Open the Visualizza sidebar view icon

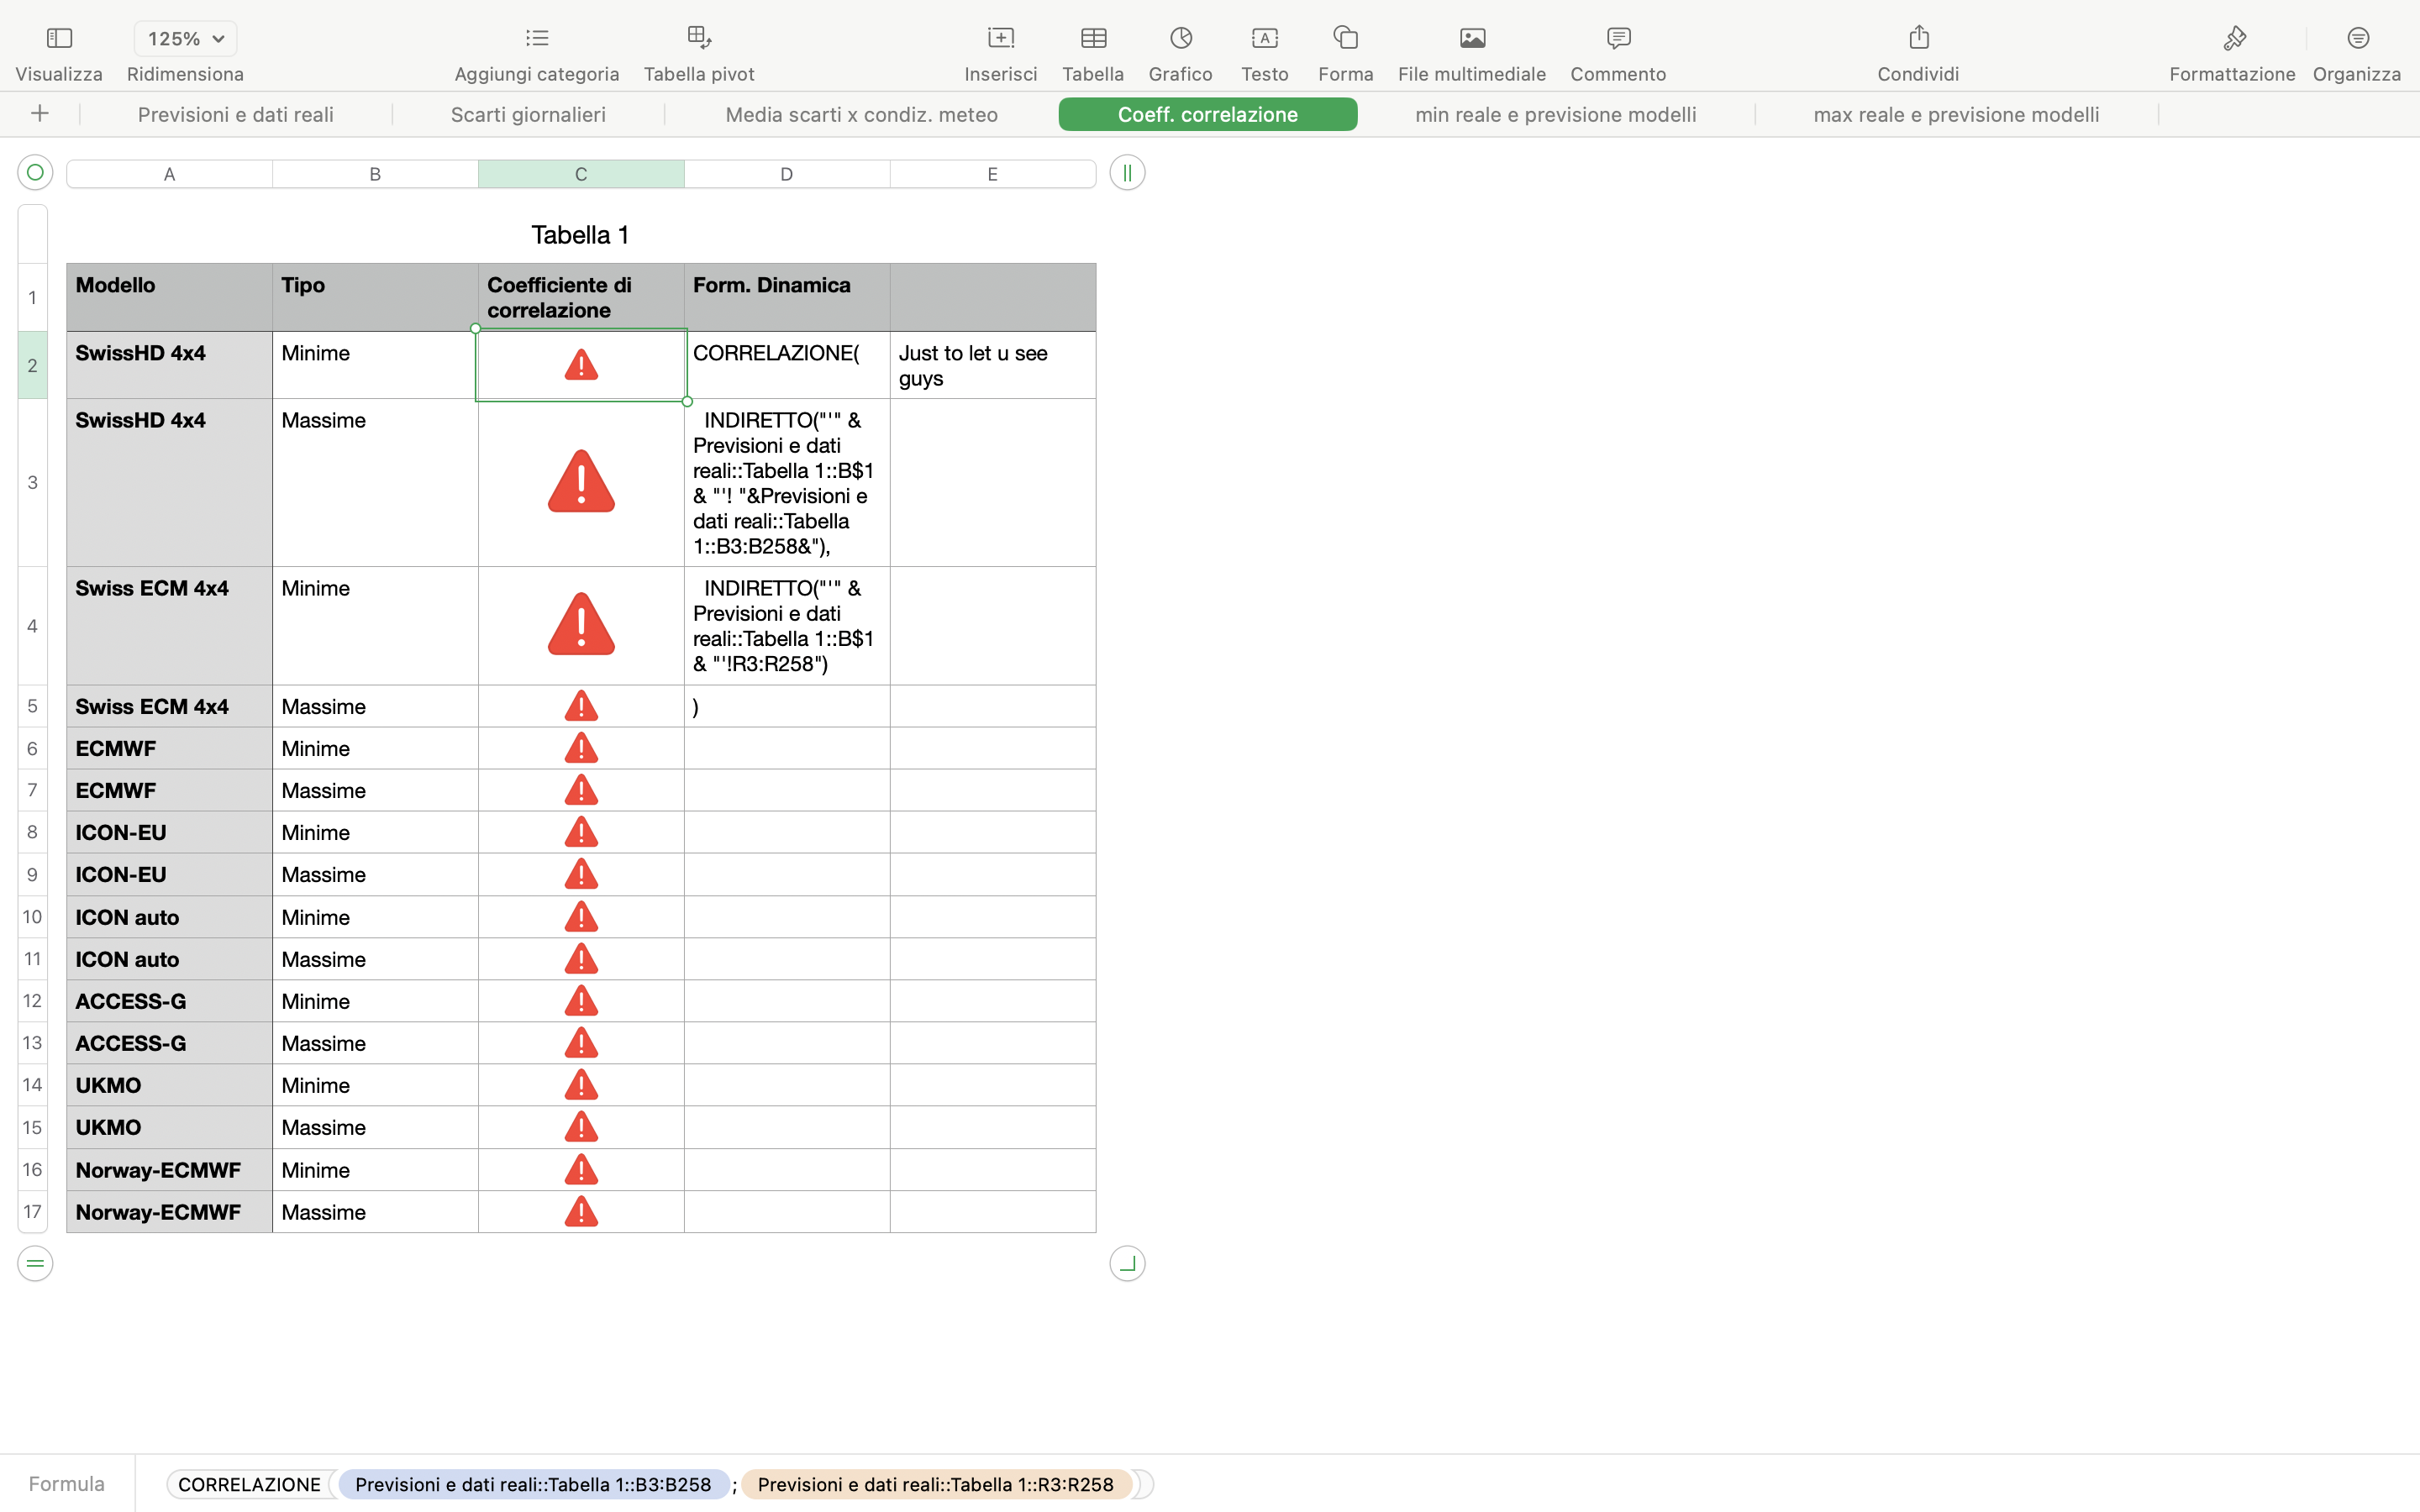pos(59,38)
